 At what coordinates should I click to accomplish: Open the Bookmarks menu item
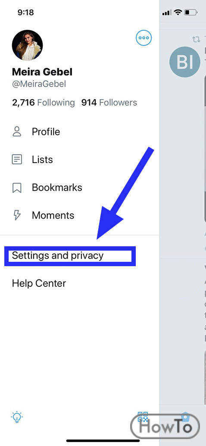[x=57, y=188]
